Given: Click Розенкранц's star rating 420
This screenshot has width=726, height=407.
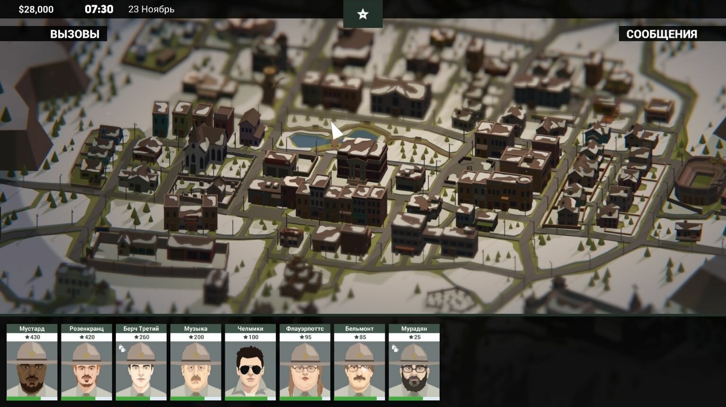Looking at the screenshot, I should 87,337.
